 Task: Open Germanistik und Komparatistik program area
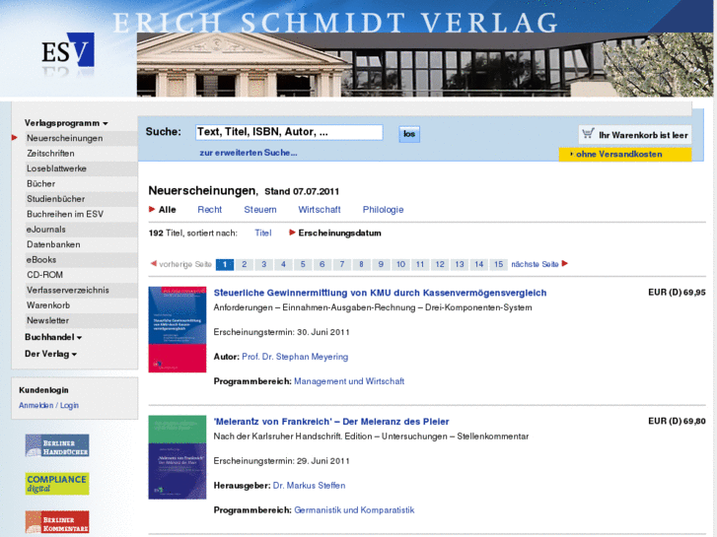click(354, 510)
